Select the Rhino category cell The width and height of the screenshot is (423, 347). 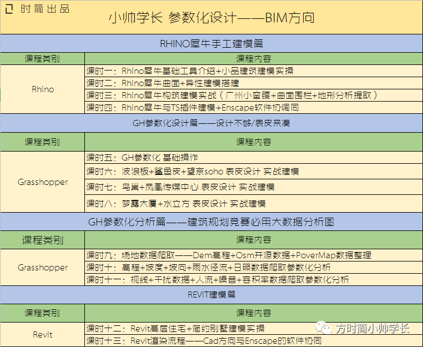click(42, 89)
